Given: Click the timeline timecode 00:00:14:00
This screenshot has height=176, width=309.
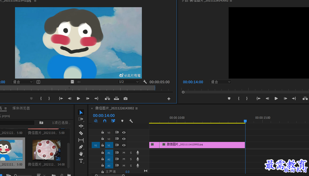Looking at the screenshot, I should point(104,115).
